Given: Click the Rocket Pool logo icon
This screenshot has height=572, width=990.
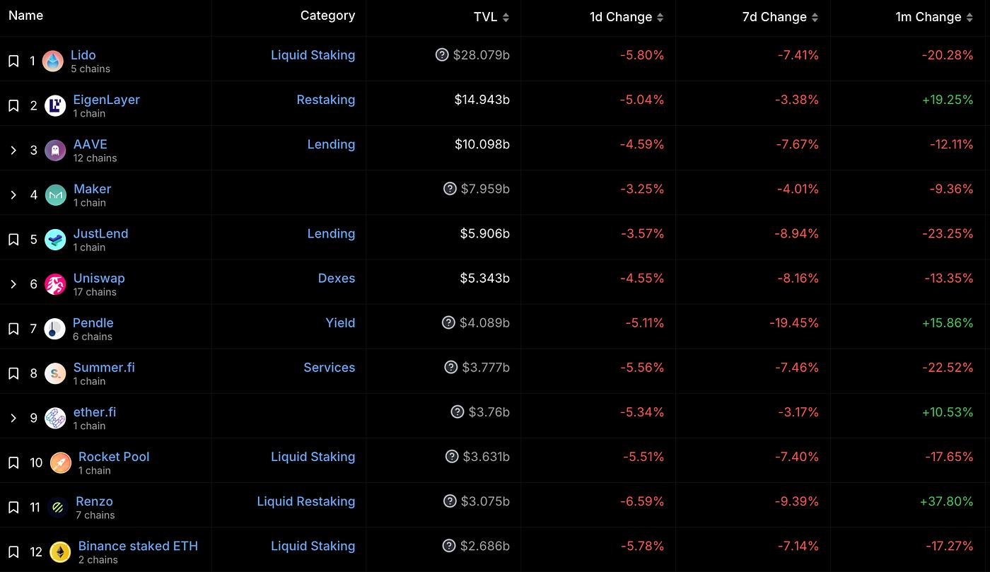Looking at the screenshot, I should (x=60, y=463).
